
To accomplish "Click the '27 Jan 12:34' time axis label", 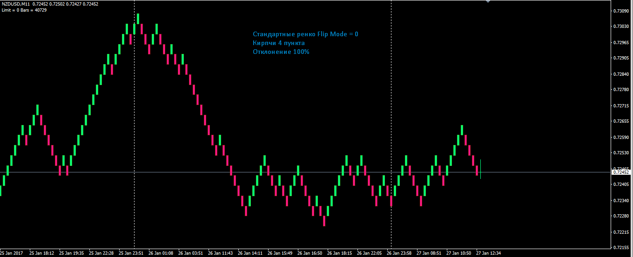I will 489,253.
